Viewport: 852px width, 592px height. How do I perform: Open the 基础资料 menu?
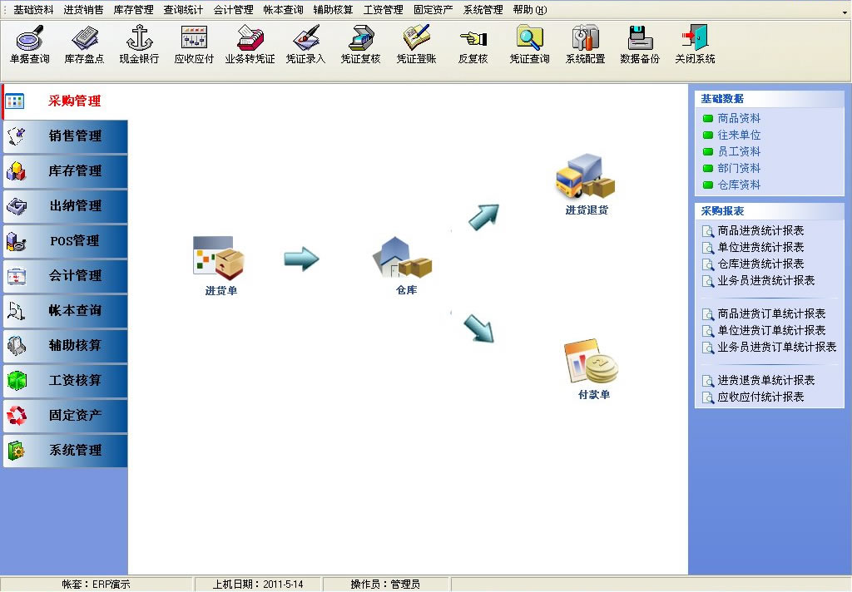click(33, 10)
